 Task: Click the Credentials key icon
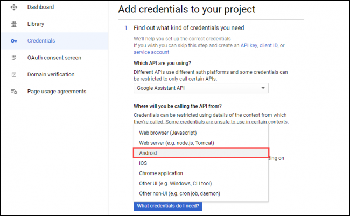coord(14,41)
